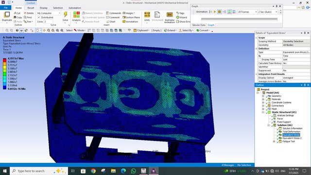311x175 pixels.
Task: Switch to the Result ribbon tab
Action: (31, 8)
